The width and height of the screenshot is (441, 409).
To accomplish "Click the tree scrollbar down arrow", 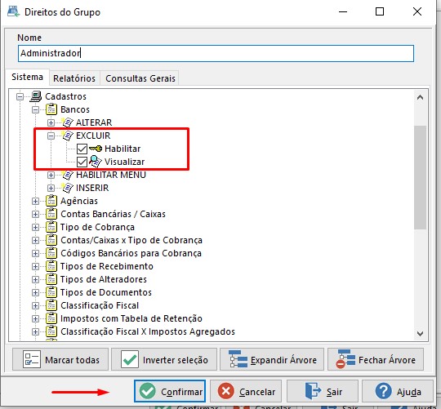I will (421, 334).
